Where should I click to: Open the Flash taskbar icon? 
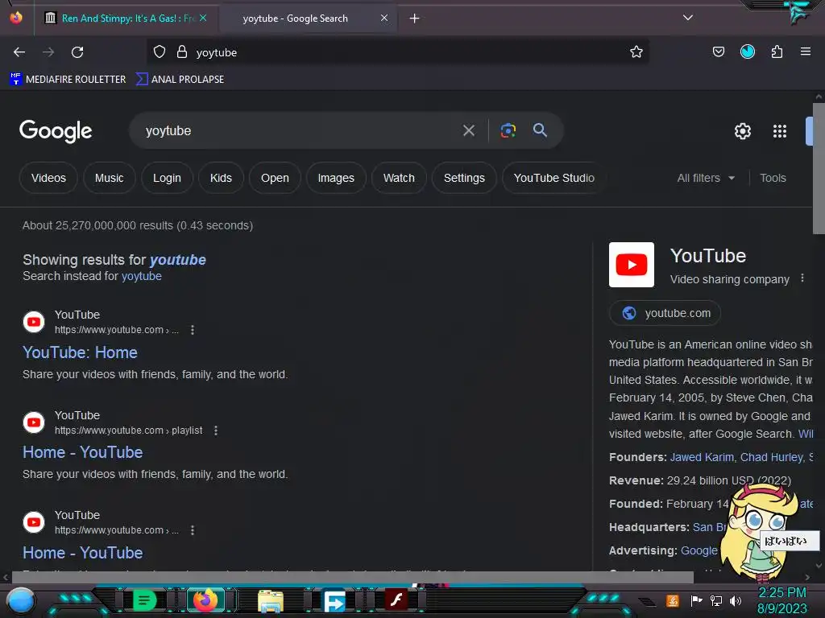[x=396, y=599]
